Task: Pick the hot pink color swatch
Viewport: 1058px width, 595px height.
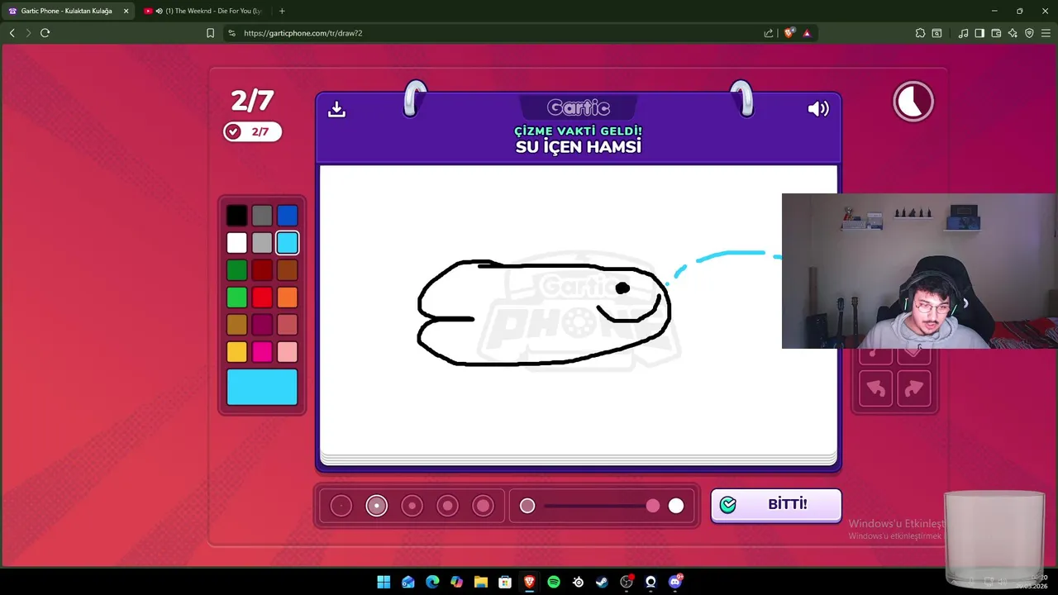Action: (x=262, y=352)
